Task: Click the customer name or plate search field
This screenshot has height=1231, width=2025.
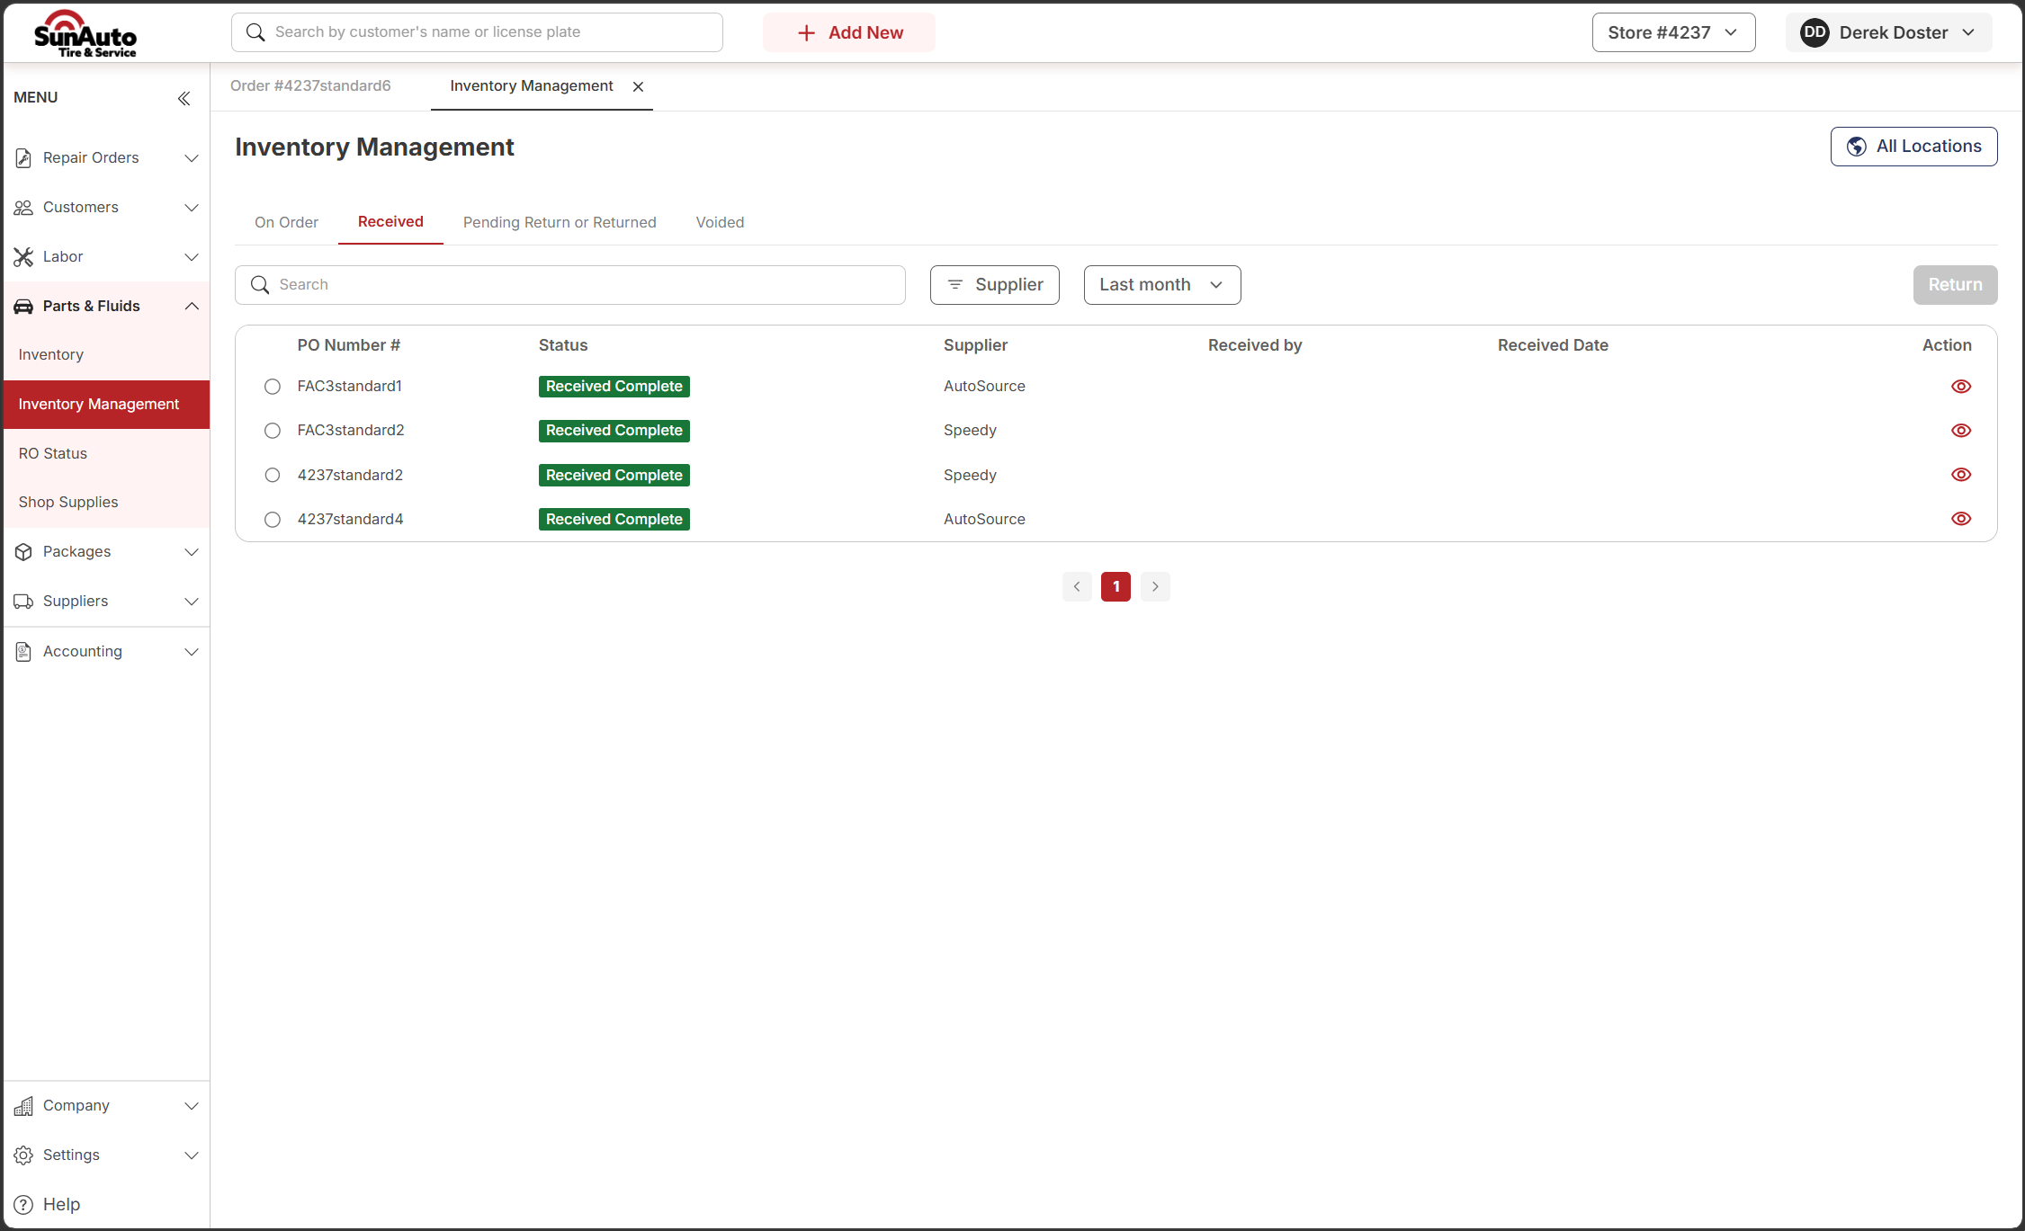Action: (477, 32)
